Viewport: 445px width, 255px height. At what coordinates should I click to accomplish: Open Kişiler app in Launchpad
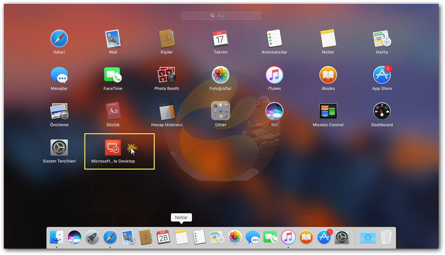pyautogui.click(x=167, y=39)
